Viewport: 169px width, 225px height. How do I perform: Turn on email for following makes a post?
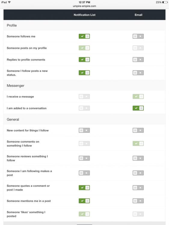tap(138, 173)
